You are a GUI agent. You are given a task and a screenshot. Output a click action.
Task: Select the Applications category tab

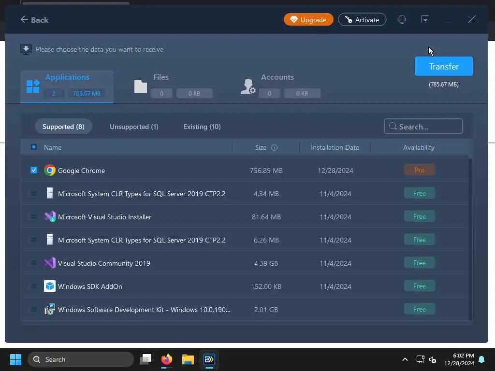[x=67, y=86]
